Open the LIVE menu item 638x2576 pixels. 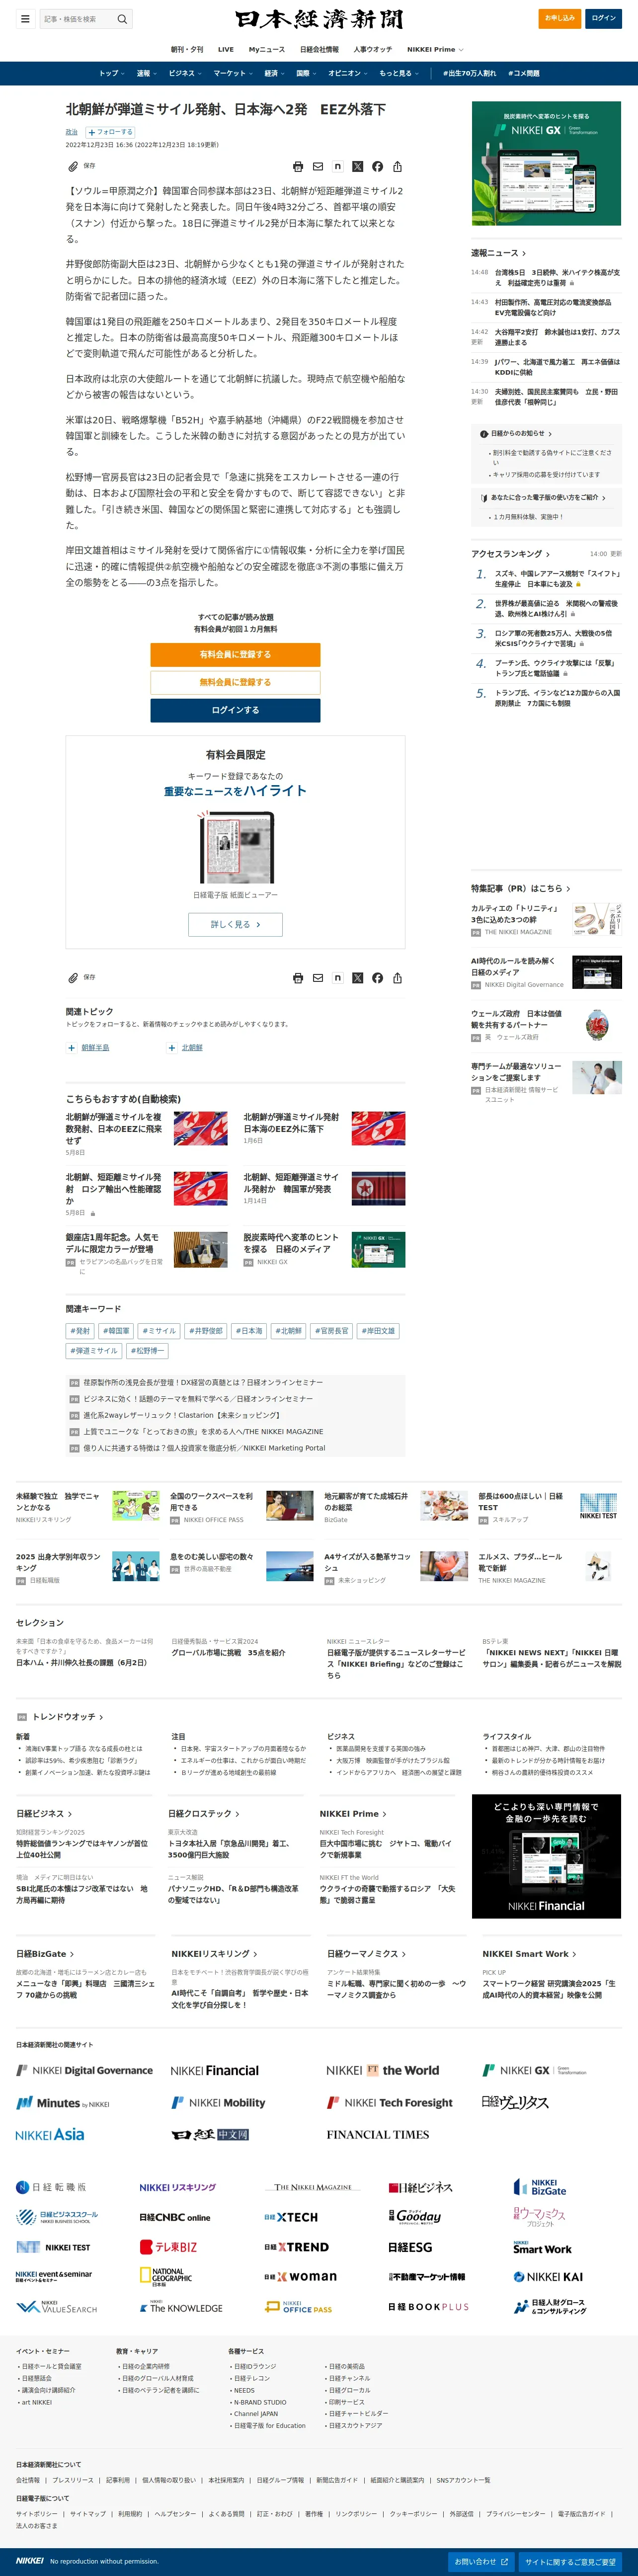(x=226, y=49)
